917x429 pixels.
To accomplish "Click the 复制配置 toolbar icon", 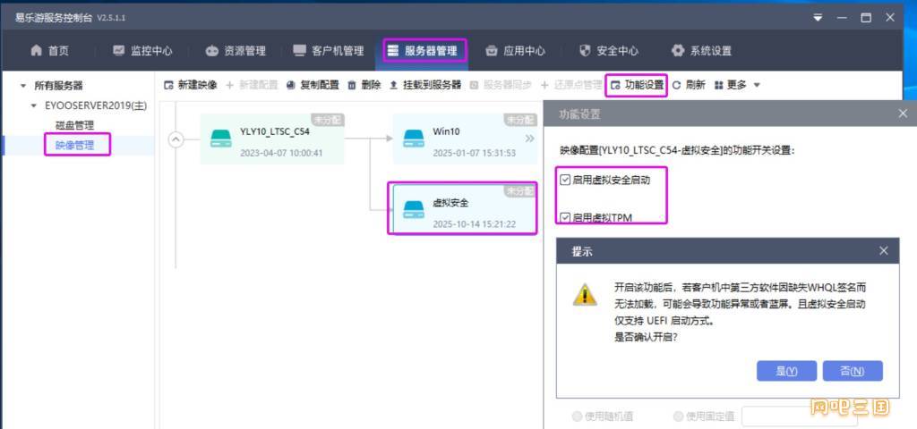I will 292,85.
